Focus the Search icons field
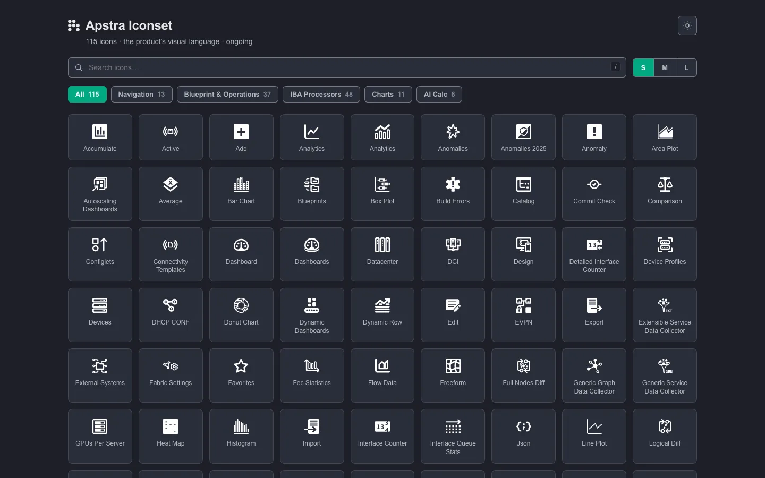Screen dimensions: 765x478 point(347,67)
